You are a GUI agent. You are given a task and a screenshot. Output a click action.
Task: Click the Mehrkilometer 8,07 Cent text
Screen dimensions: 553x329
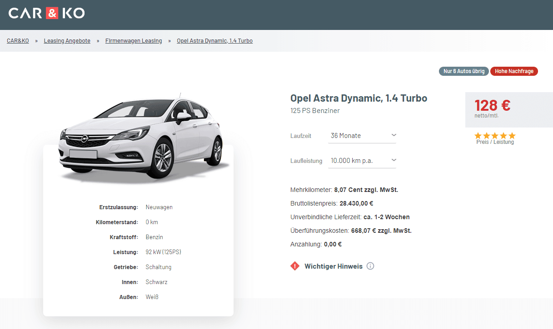(x=344, y=190)
